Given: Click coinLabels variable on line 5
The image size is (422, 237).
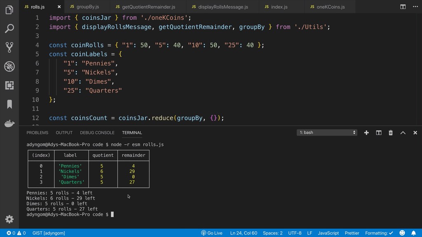Looking at the screenshot, I should click(x=89, y=54).
